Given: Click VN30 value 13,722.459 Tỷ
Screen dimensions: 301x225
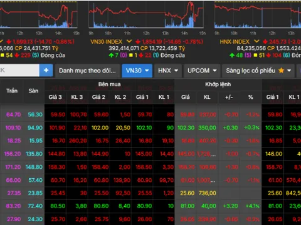Looking at the screenshot, I should click(167, 48).
